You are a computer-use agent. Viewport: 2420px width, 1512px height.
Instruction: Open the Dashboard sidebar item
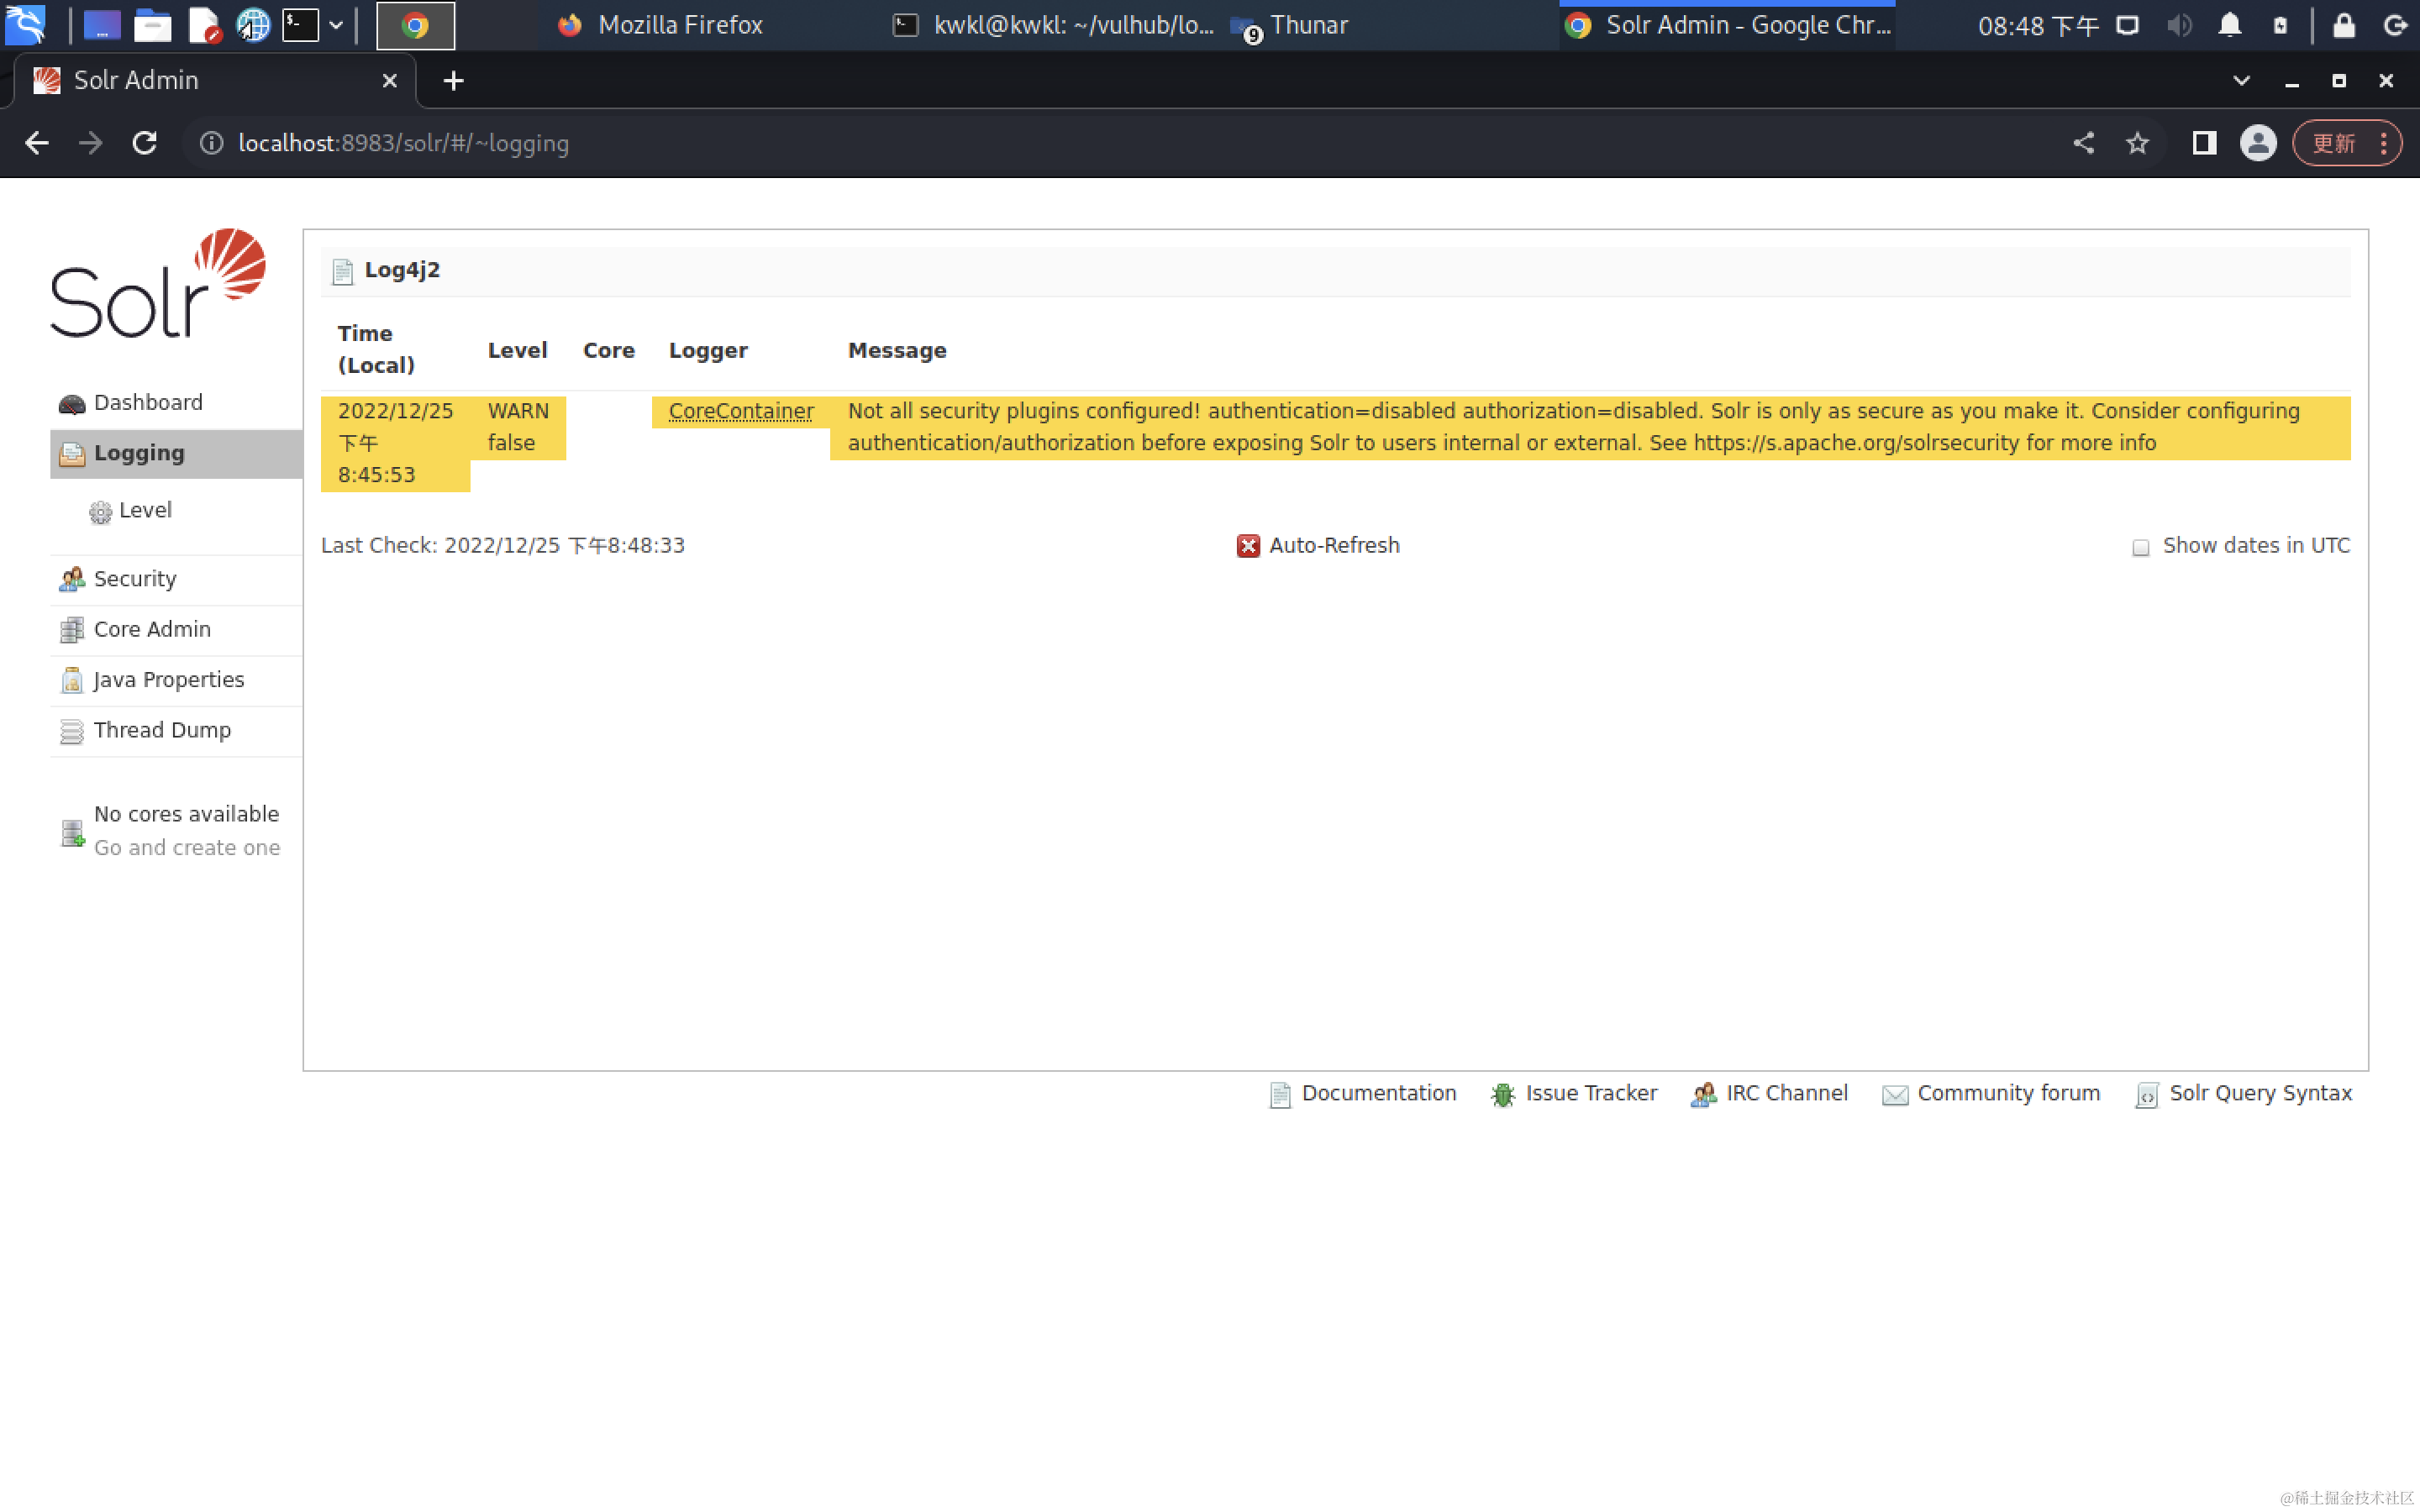147,402
